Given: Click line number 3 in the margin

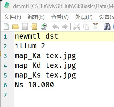Looking at the screenshot, I should point(5,56).
